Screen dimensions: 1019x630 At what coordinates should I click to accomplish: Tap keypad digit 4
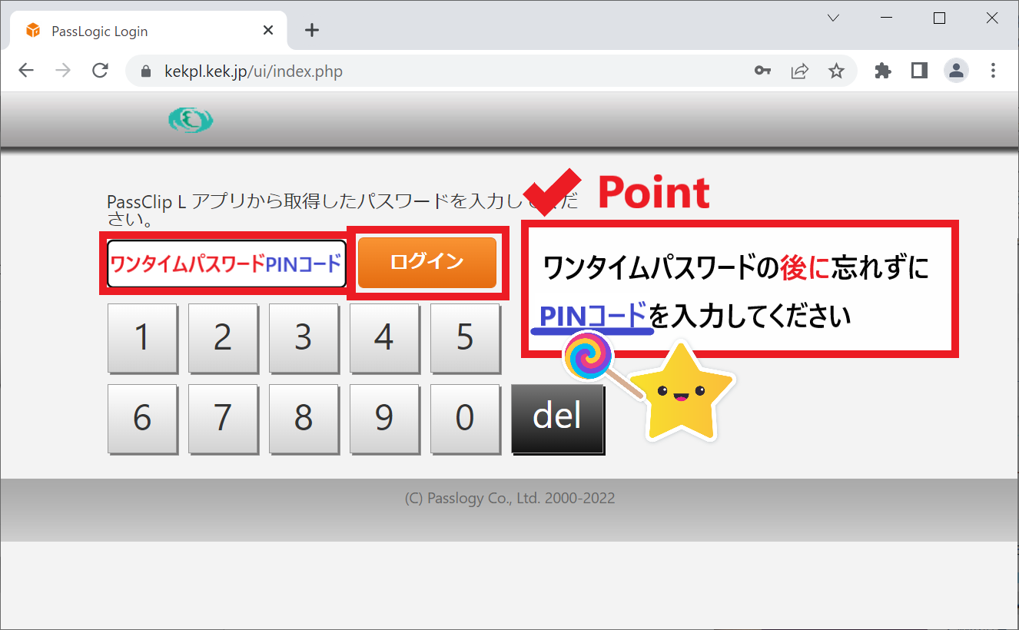click(384, 338)
